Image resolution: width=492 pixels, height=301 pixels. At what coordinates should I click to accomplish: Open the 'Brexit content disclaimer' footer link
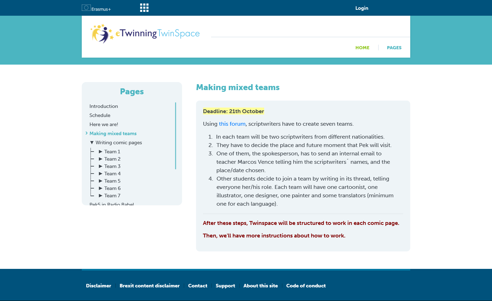coord(150,286)
